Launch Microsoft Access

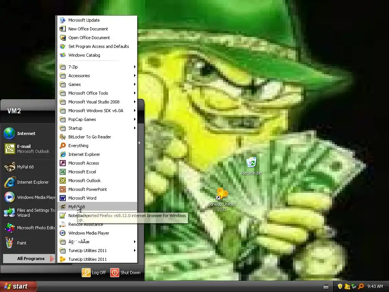[x=97, y=163]
